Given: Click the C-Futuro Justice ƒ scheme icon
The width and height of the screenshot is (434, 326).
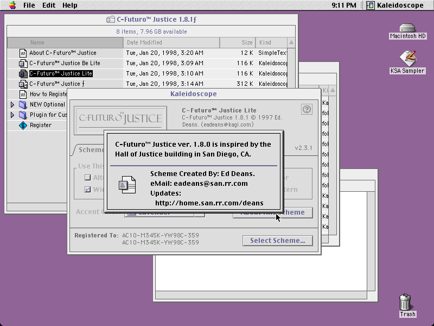Looking at the screenshot, I should (23, 84).
